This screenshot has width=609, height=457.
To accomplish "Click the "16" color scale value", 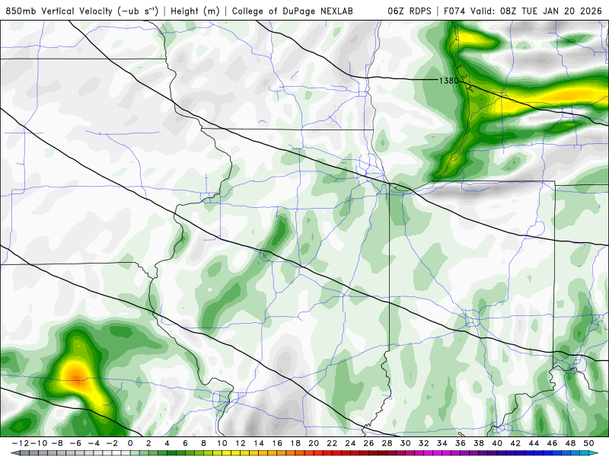I will pos(277,443).
